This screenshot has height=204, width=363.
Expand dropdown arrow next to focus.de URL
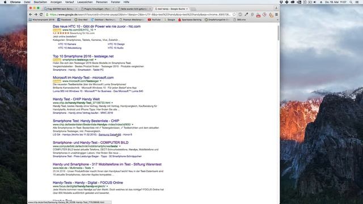click(x=107, y=186)
